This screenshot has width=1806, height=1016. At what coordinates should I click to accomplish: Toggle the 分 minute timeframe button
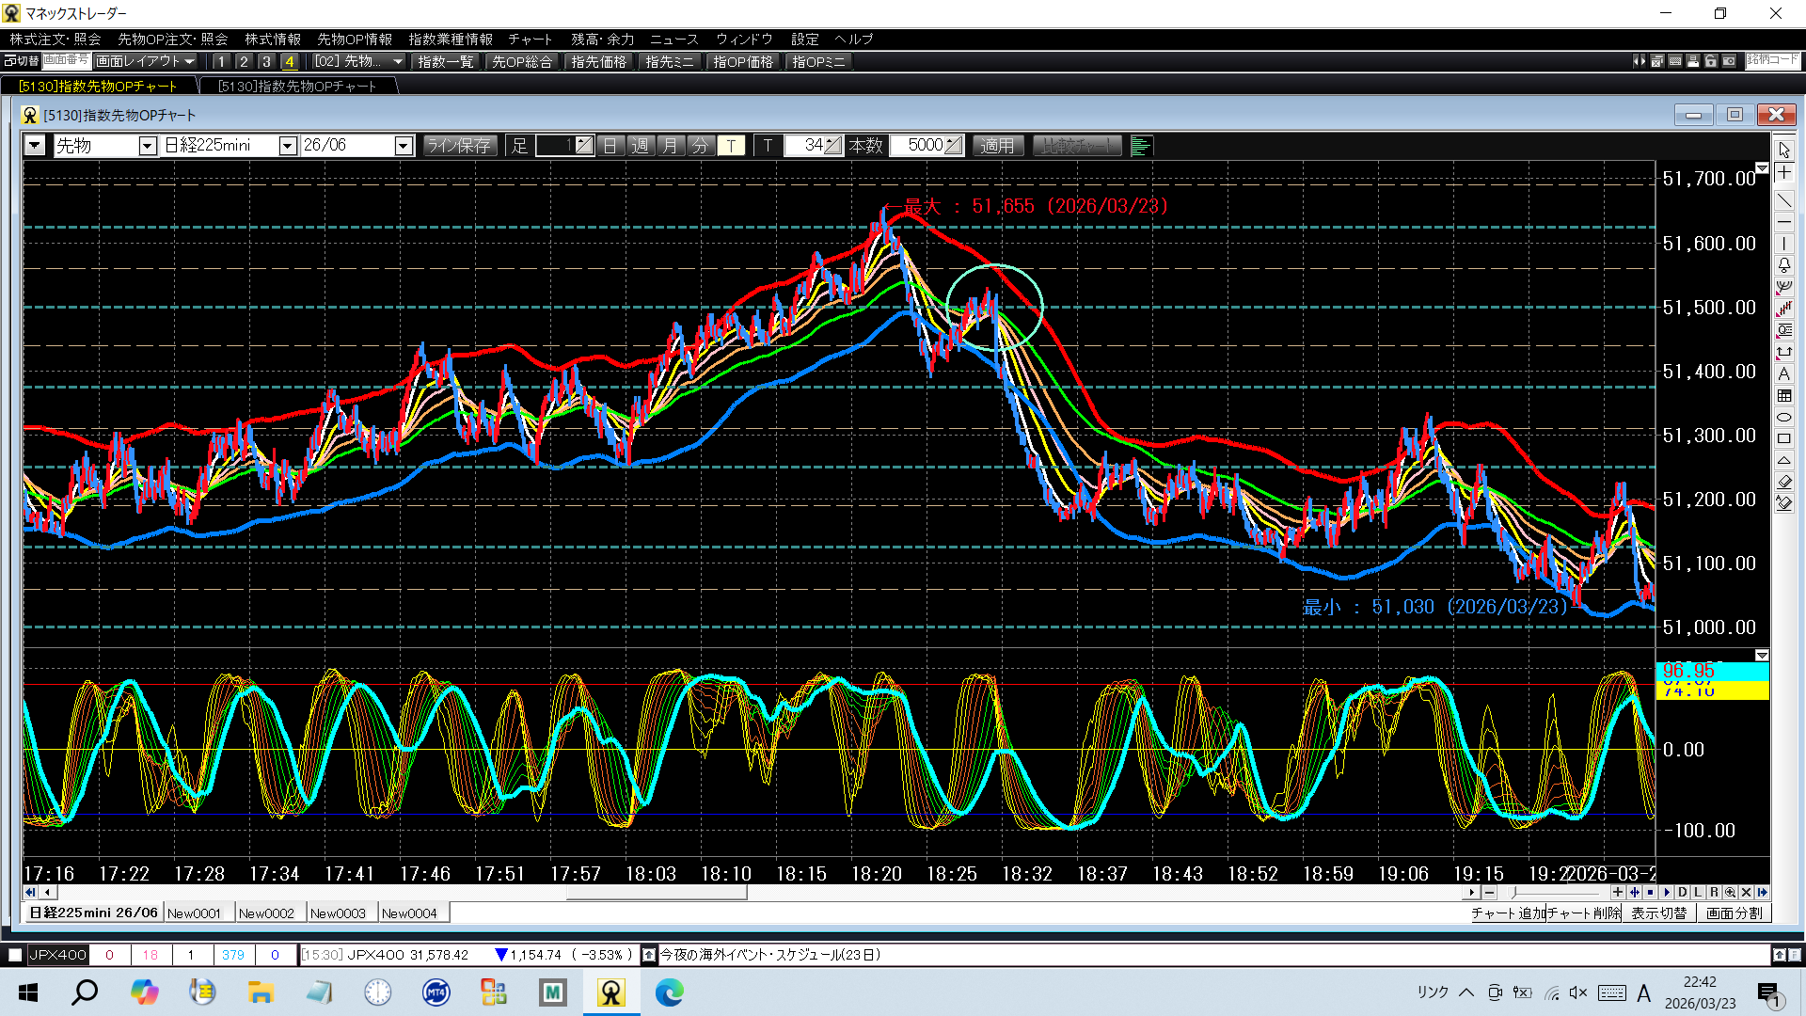pyautogui.click(x=700, y=146)
